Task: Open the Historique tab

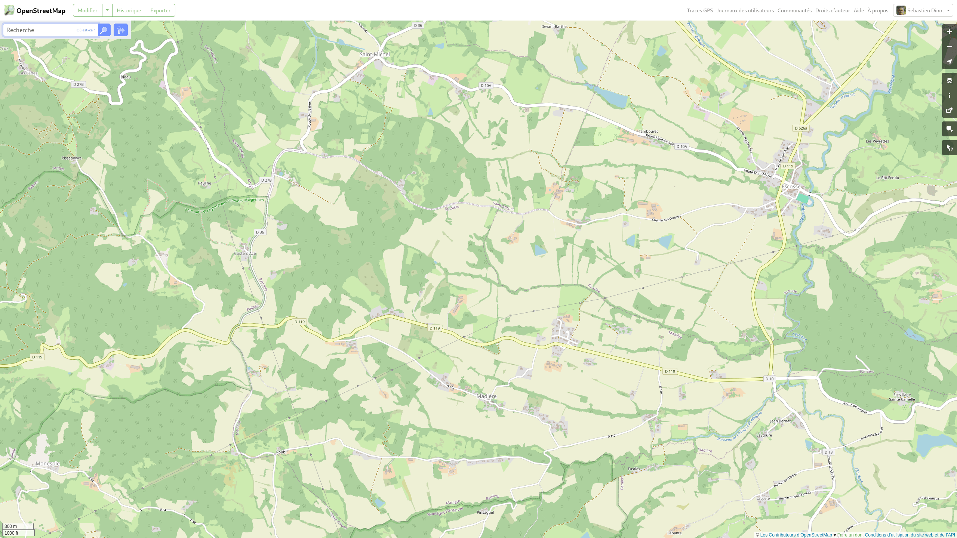Action: coord(129,10)
